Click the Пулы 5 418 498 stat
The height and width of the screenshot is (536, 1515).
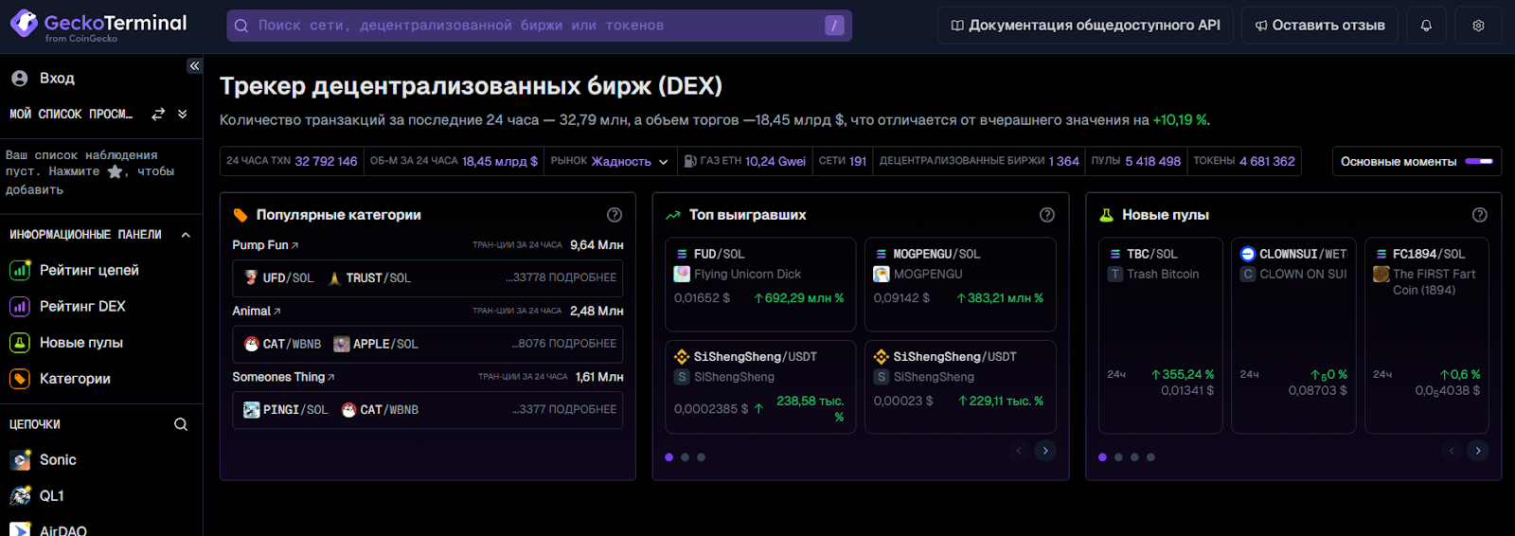click(1135, 161)
